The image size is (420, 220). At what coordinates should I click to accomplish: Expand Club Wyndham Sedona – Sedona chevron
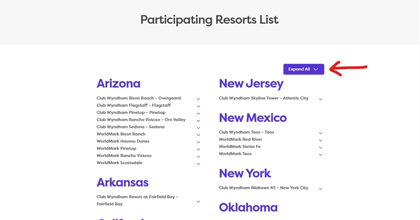(x=198, y=128)
